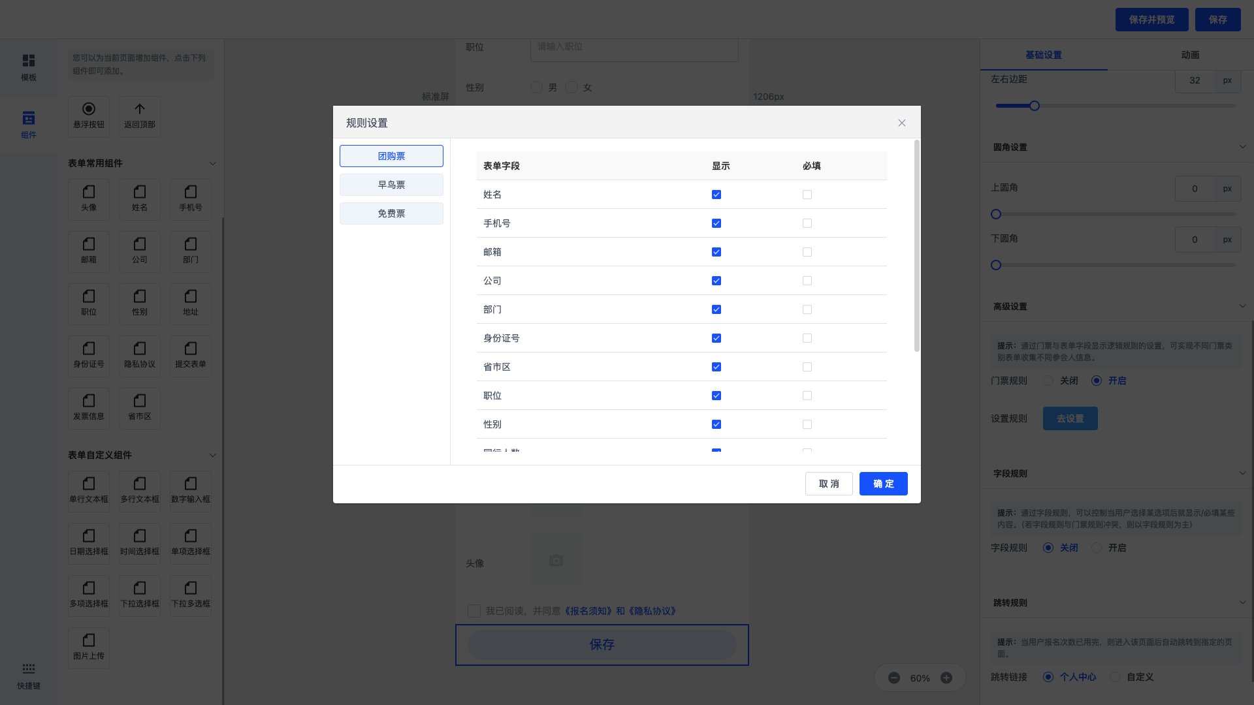Click the 确定 confirm button
Viewport: 1254px width, 705px height.
click(883, 484)
